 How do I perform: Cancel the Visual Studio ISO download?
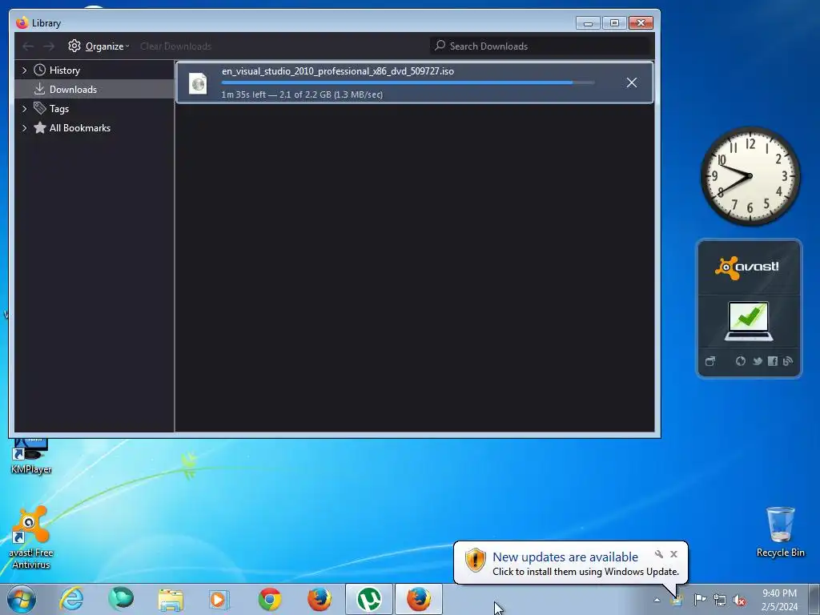631,82
